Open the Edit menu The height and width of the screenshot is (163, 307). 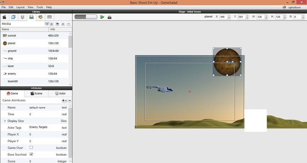coord(11,7)
